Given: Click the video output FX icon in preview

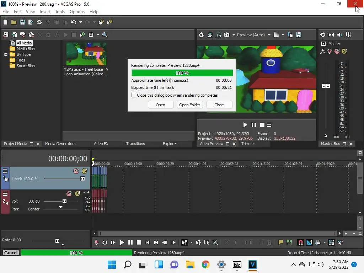Looking at the screenshot, I should point(218,35).
